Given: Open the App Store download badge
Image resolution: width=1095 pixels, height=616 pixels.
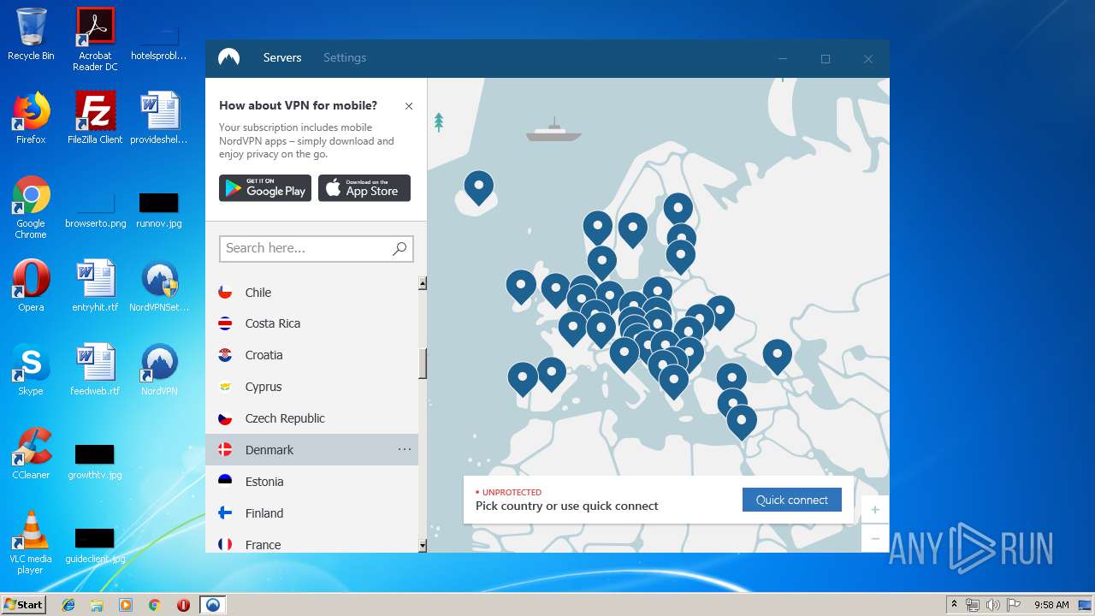Looking at the screenshot, I should click(x=364, y=188).
